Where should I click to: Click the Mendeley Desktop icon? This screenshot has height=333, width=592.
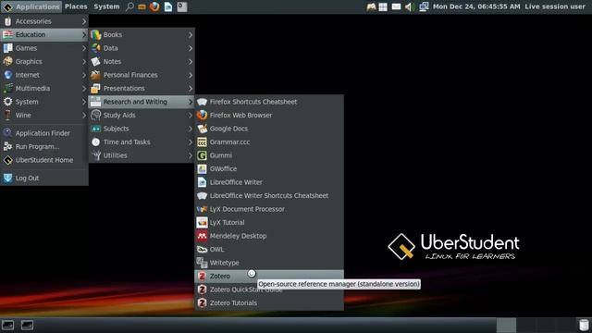(x=202, y=236)
